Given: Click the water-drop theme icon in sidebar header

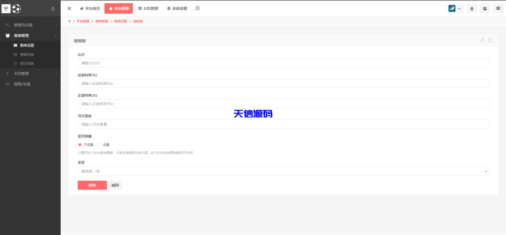Looking at the screenshot, I should tap(53, 9).
